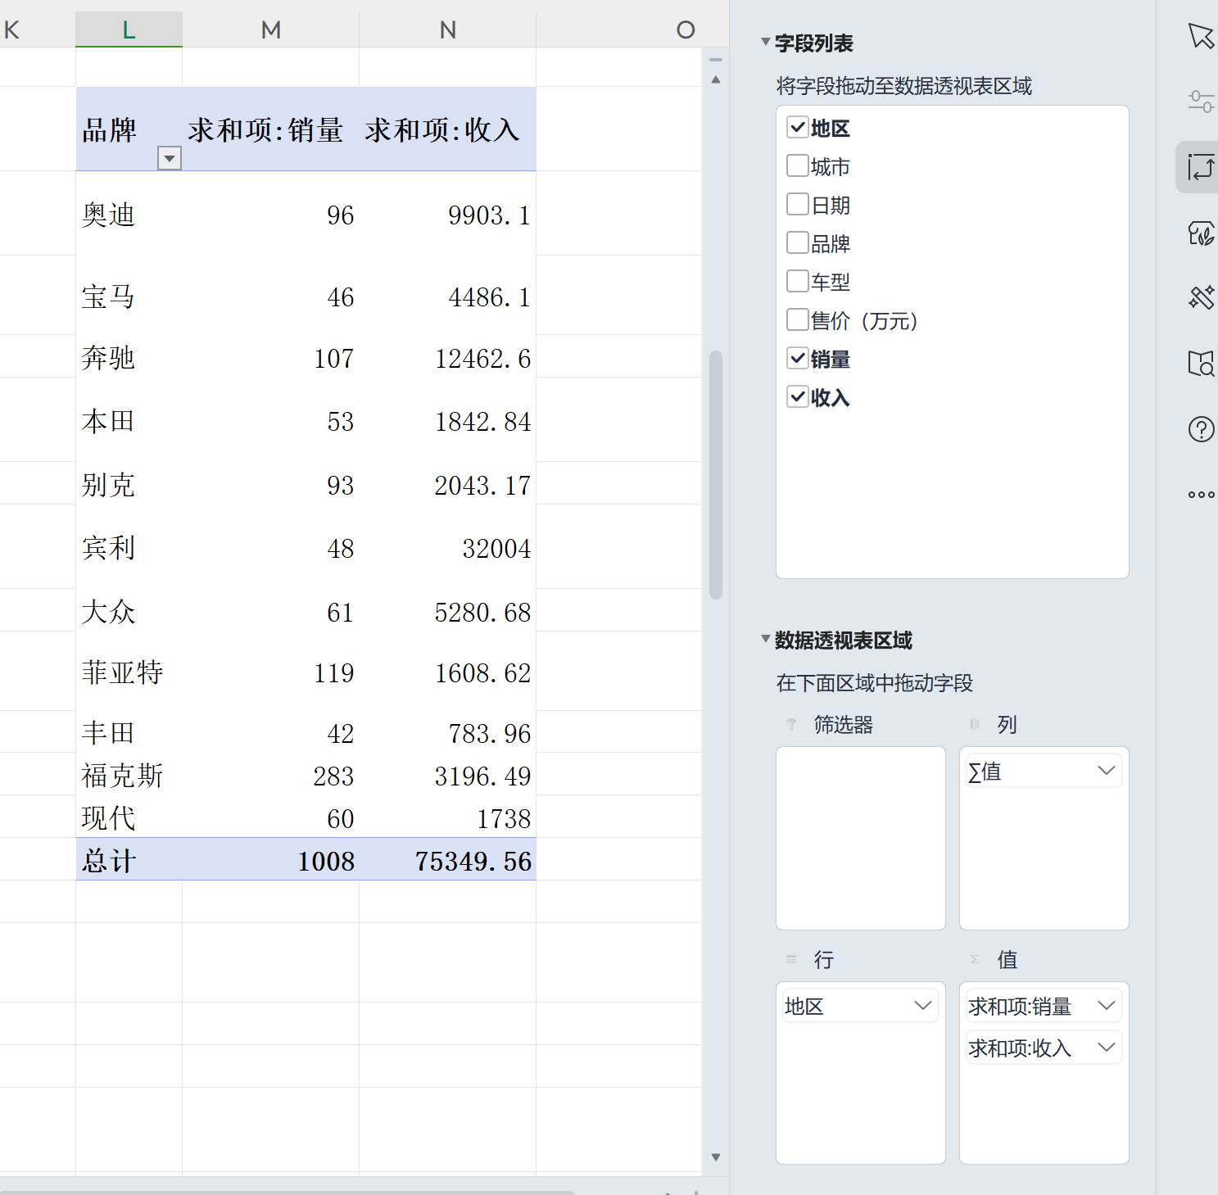Select column N header
Image resolution: width=1218 pixels, height=1195 pixels.
[447, 29]
